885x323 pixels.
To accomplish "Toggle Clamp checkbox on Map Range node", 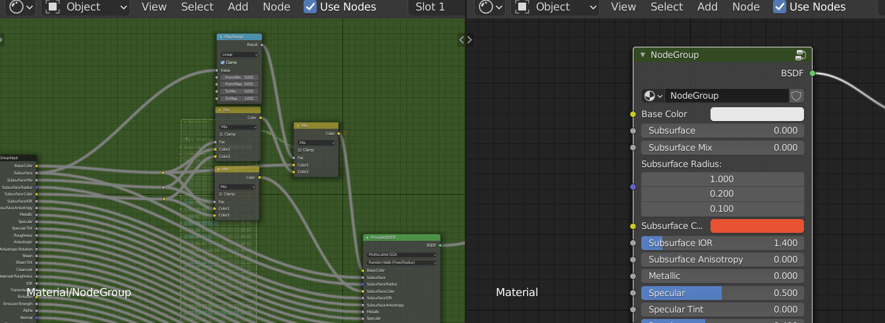I will coord(223,62).
